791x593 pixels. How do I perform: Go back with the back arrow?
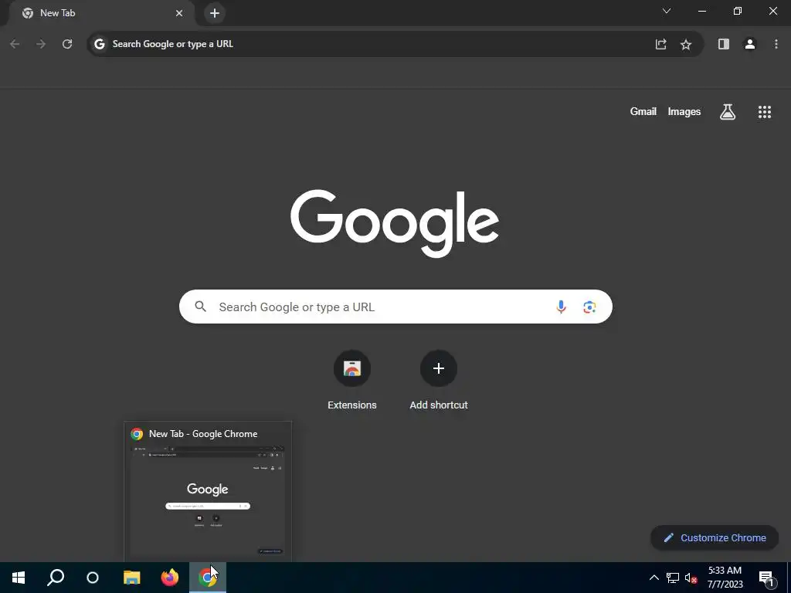pos(15,44)
